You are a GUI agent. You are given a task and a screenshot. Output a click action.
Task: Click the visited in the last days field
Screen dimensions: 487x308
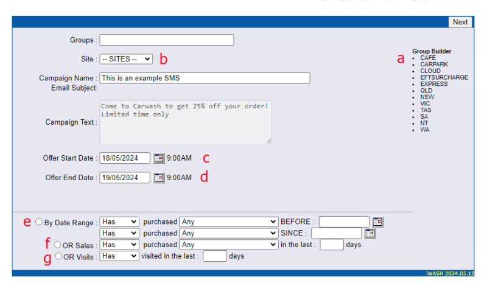point(214,256)
